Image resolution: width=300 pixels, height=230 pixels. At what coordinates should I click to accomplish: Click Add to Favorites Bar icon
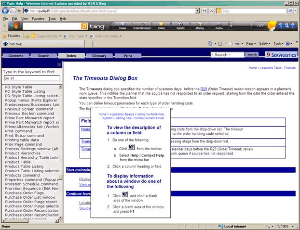click(27, 36)
